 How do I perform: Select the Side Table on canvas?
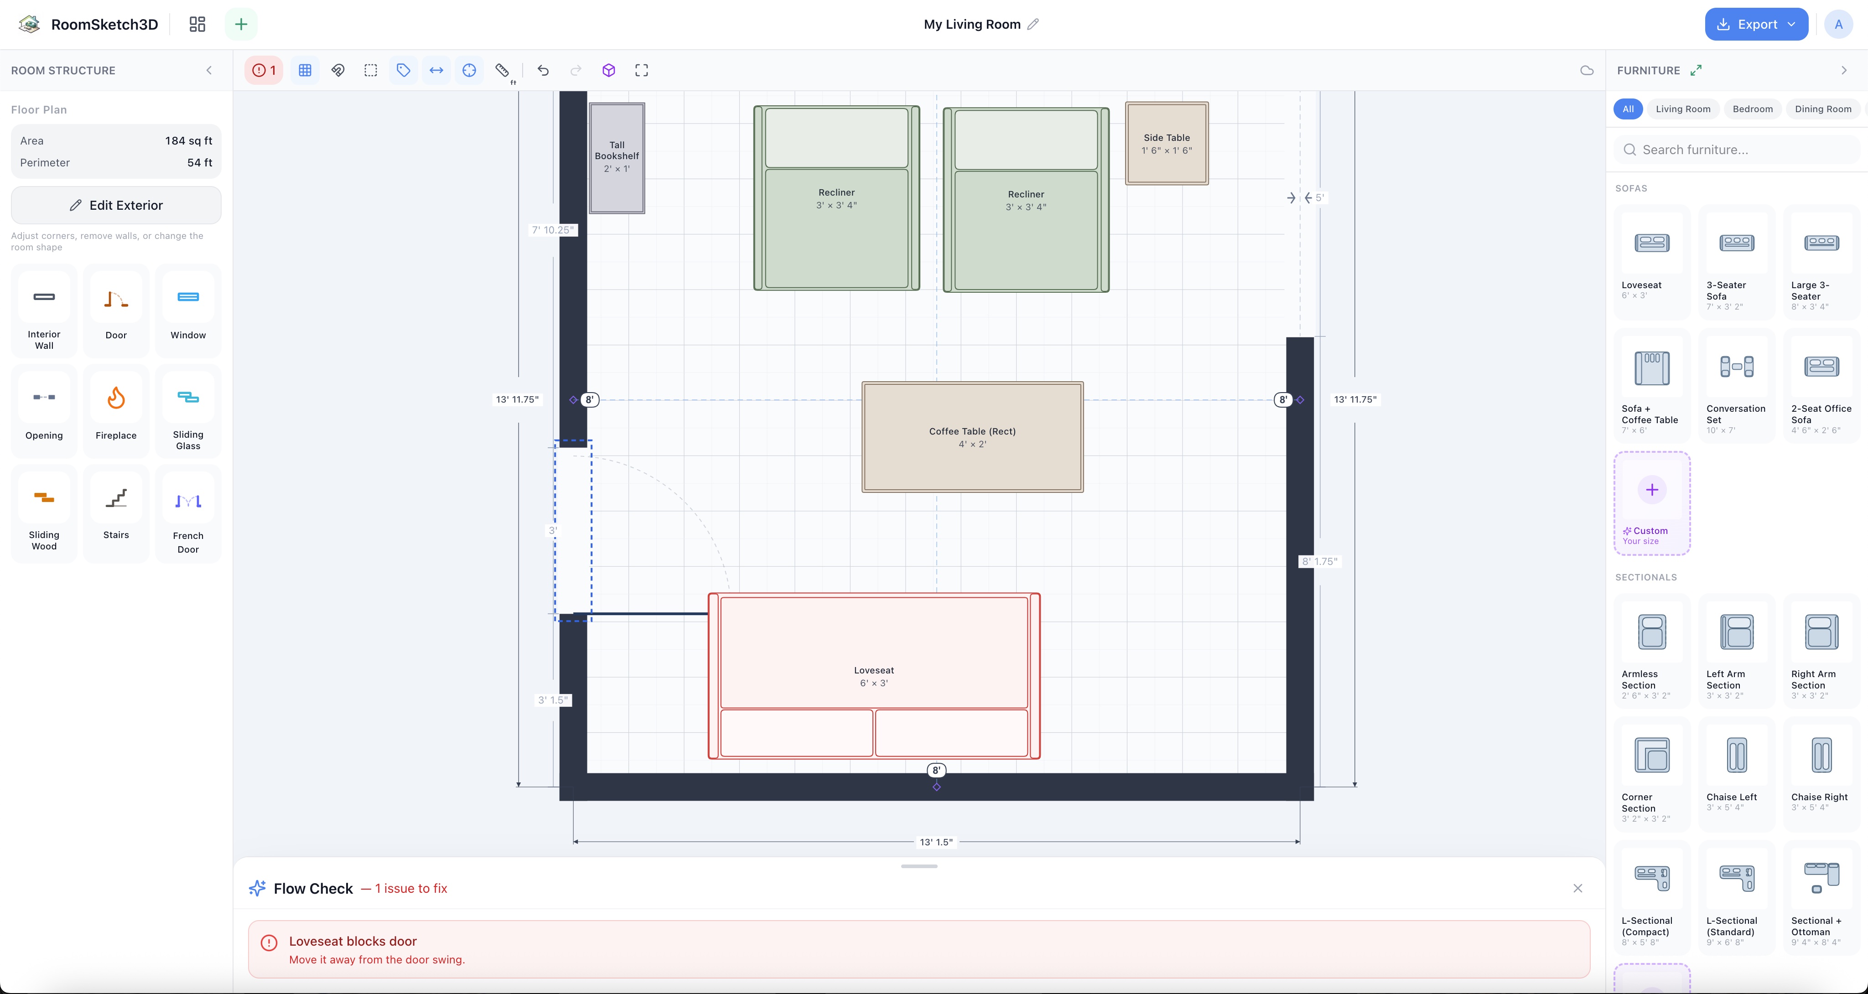(1167, 144)
